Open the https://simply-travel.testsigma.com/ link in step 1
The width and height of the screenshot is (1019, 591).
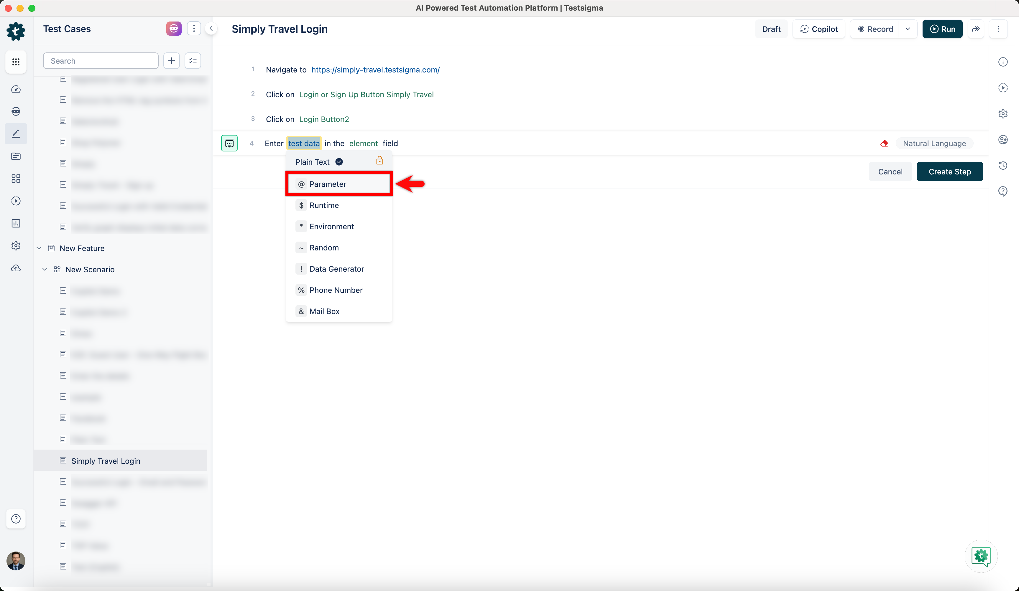(375, 70)
